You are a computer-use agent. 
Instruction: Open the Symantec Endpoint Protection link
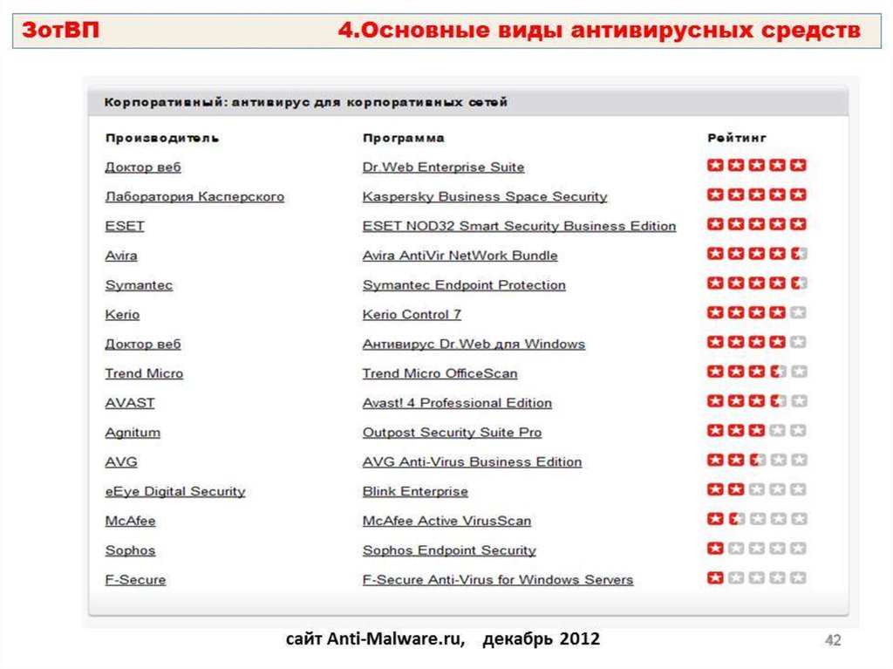[x=464, y=285]
